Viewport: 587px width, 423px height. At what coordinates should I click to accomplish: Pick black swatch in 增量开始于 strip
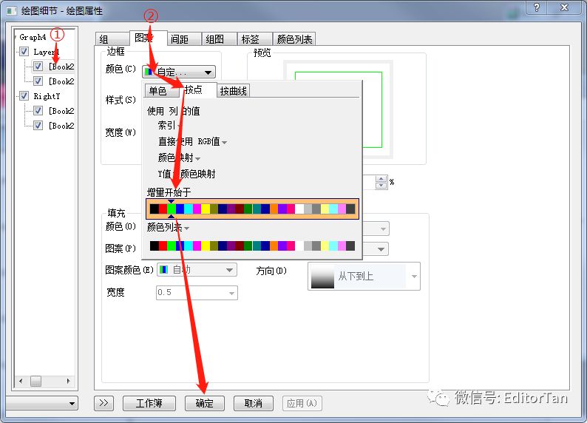[155, 209]
